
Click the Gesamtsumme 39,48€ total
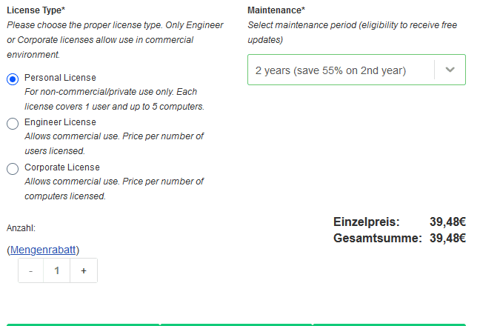[x=447, y=238]
